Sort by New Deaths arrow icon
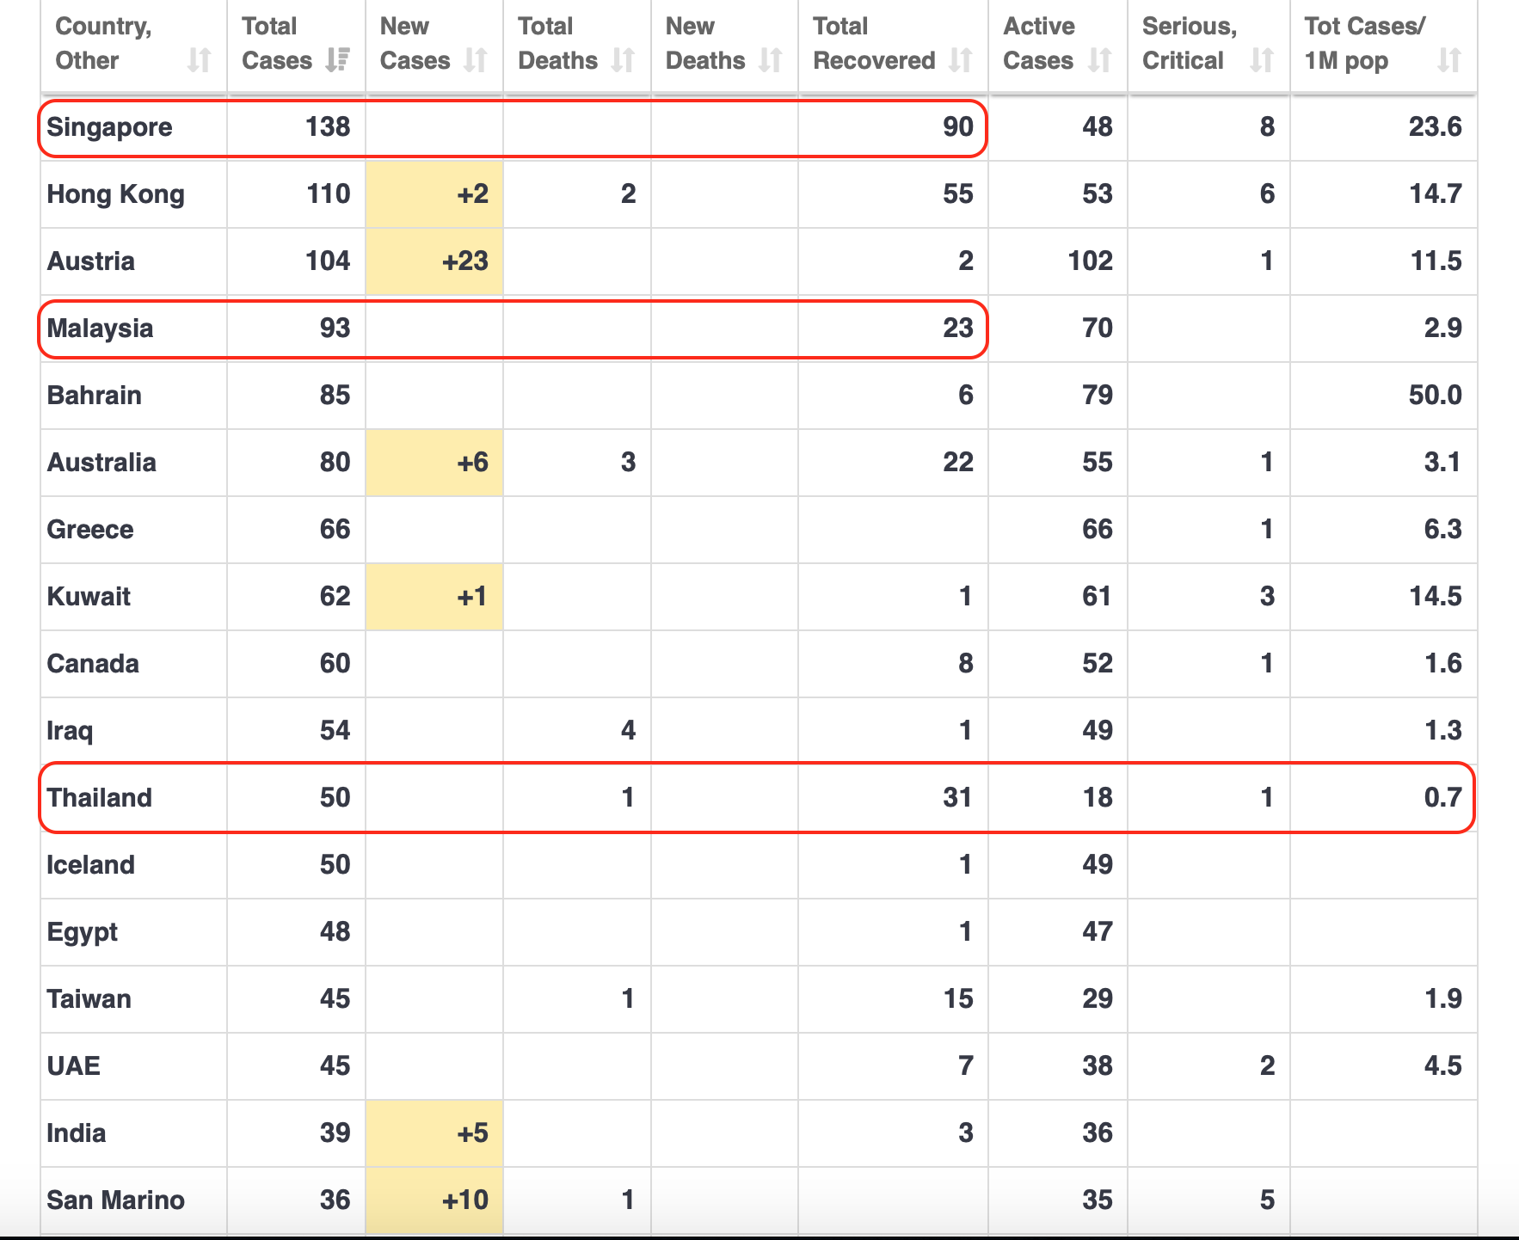The height and width of the screenshot is (1240, 1519). point(771,60)
